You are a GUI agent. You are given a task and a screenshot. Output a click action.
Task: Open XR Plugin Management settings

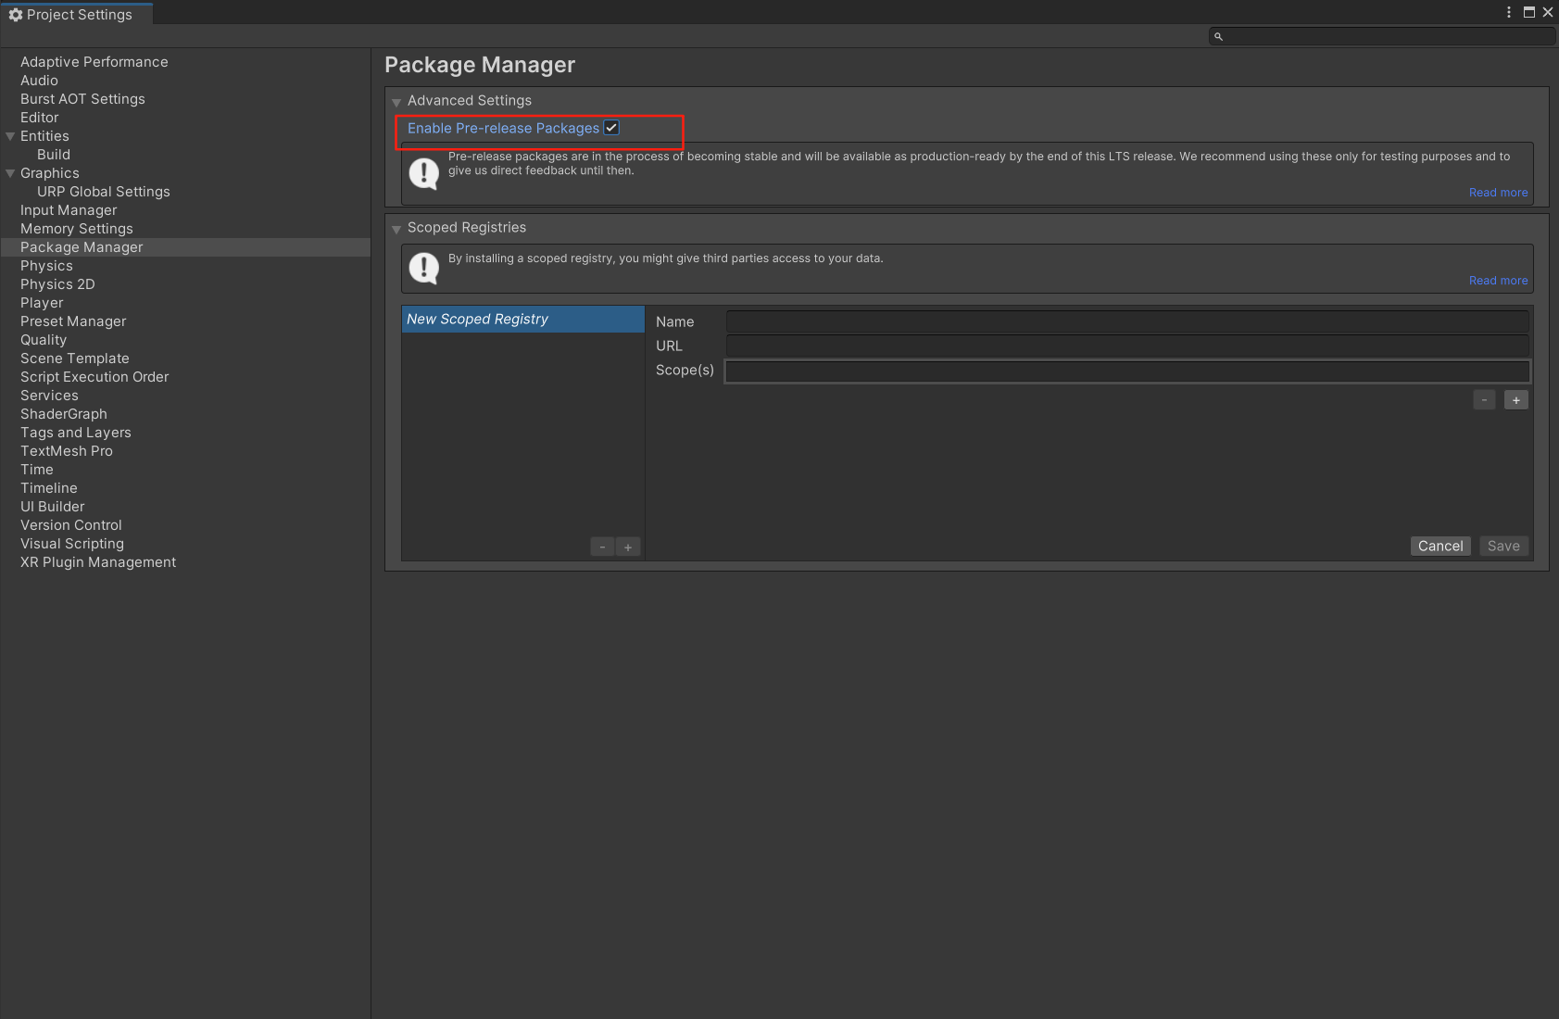[98, 562]
